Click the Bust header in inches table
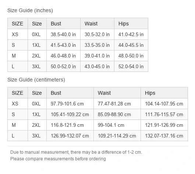 (63, 24)
